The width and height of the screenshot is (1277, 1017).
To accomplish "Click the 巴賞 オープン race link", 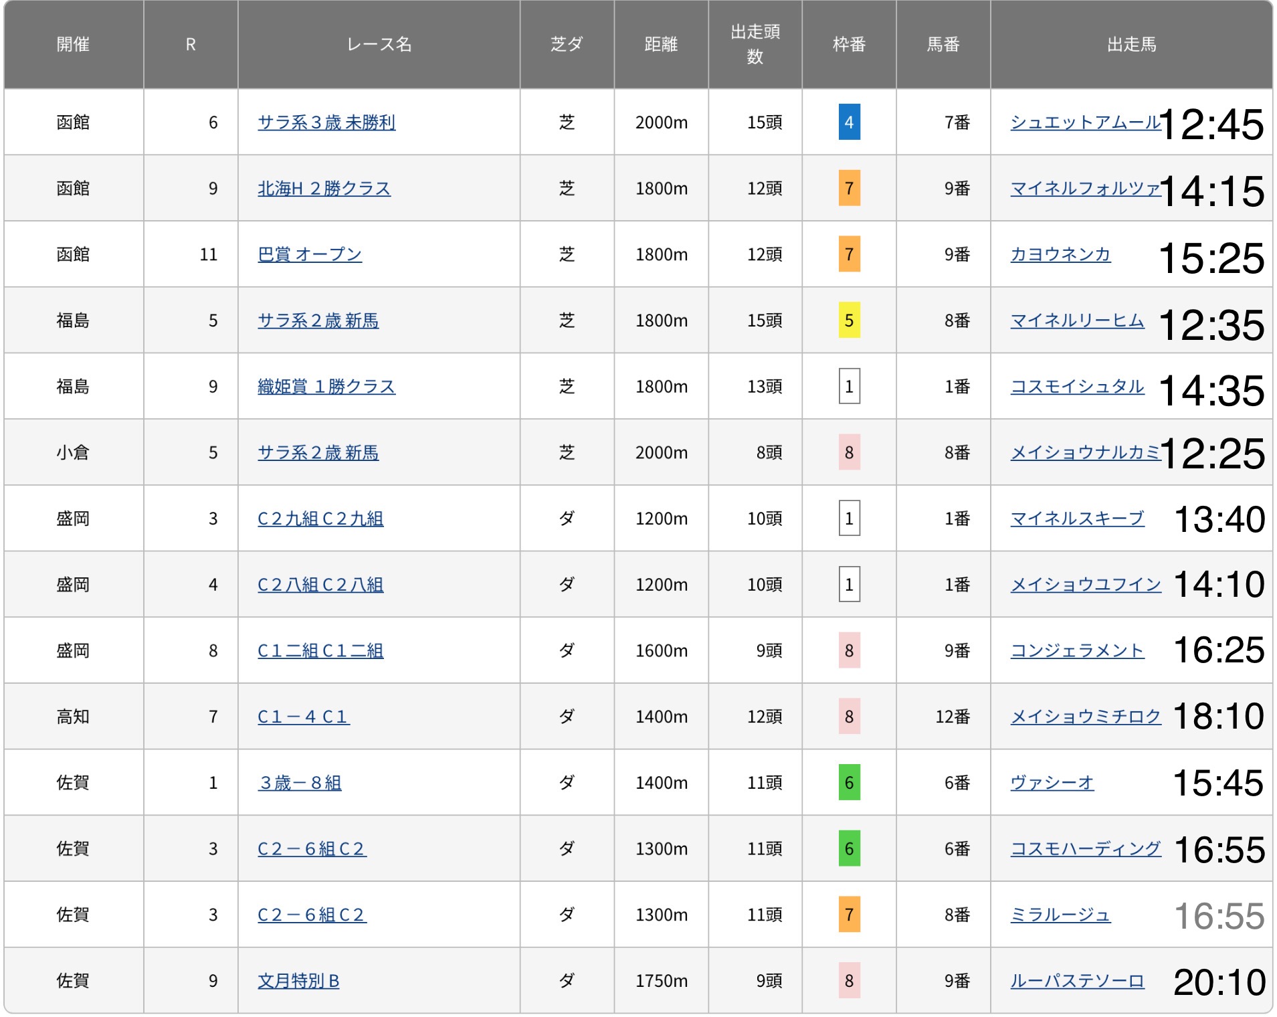I will 310,254.
